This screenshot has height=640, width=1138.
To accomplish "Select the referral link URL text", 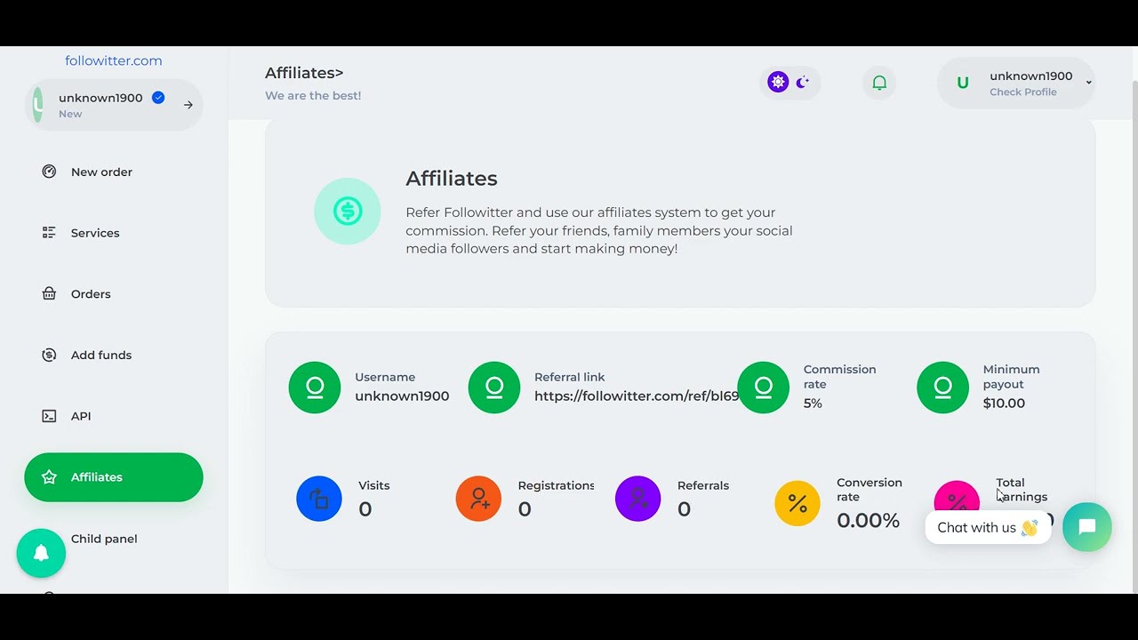I will pos(637,396).
